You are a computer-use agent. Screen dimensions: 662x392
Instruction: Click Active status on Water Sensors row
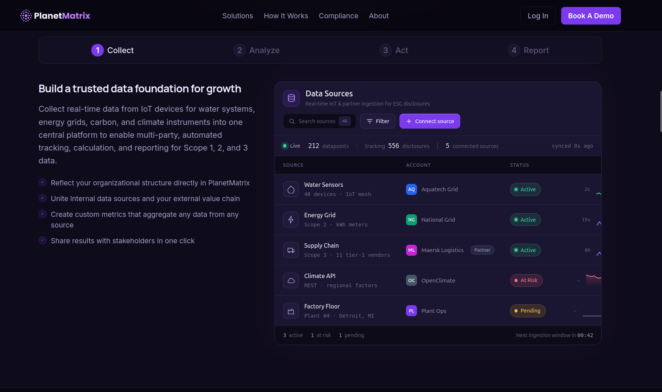coord(526,189)
